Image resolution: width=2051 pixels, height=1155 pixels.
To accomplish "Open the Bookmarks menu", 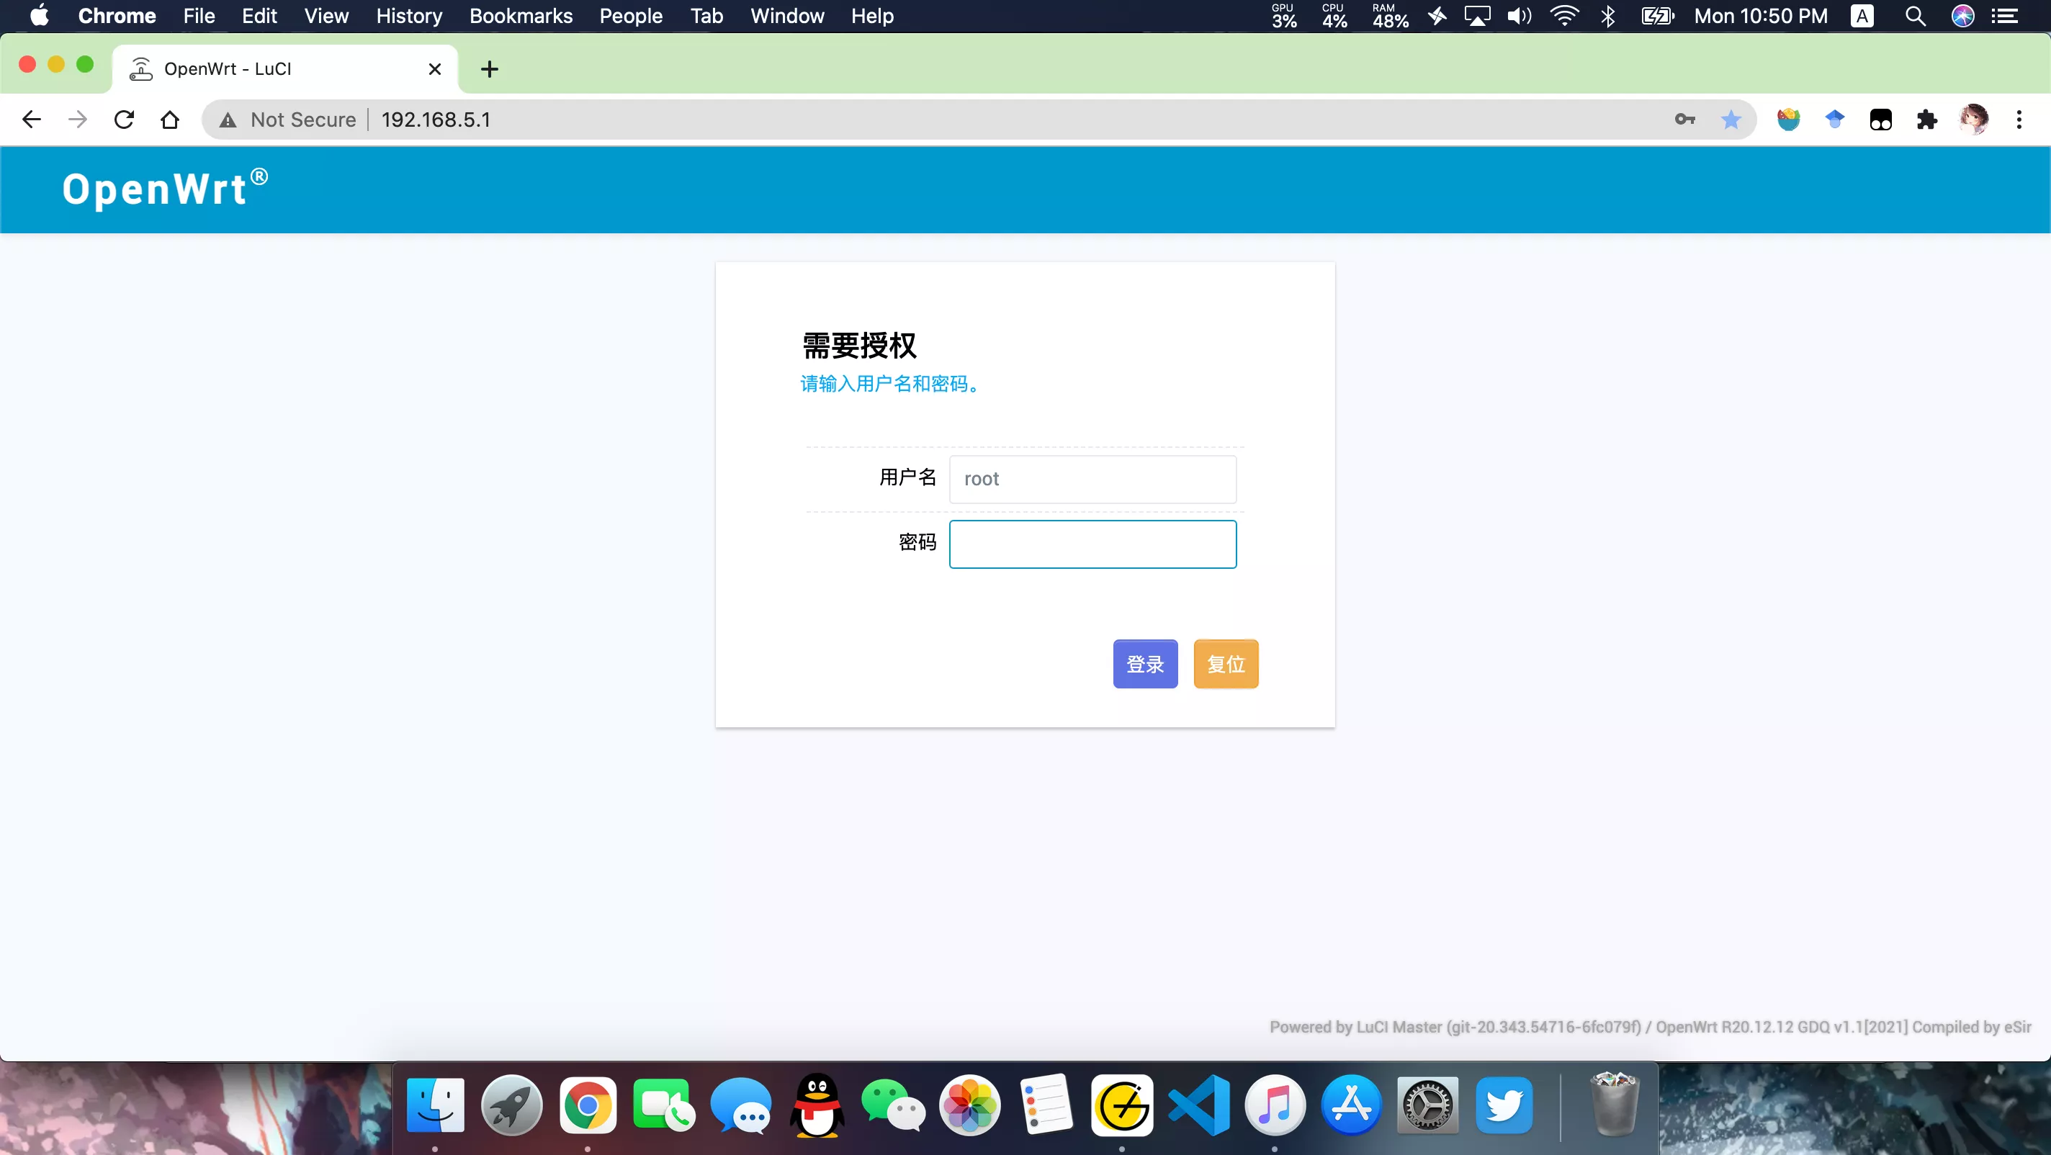I will pos(521,16).
